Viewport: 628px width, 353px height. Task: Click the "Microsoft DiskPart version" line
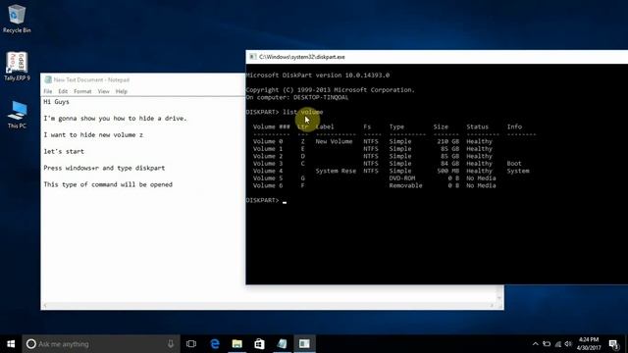coord(318,76)
